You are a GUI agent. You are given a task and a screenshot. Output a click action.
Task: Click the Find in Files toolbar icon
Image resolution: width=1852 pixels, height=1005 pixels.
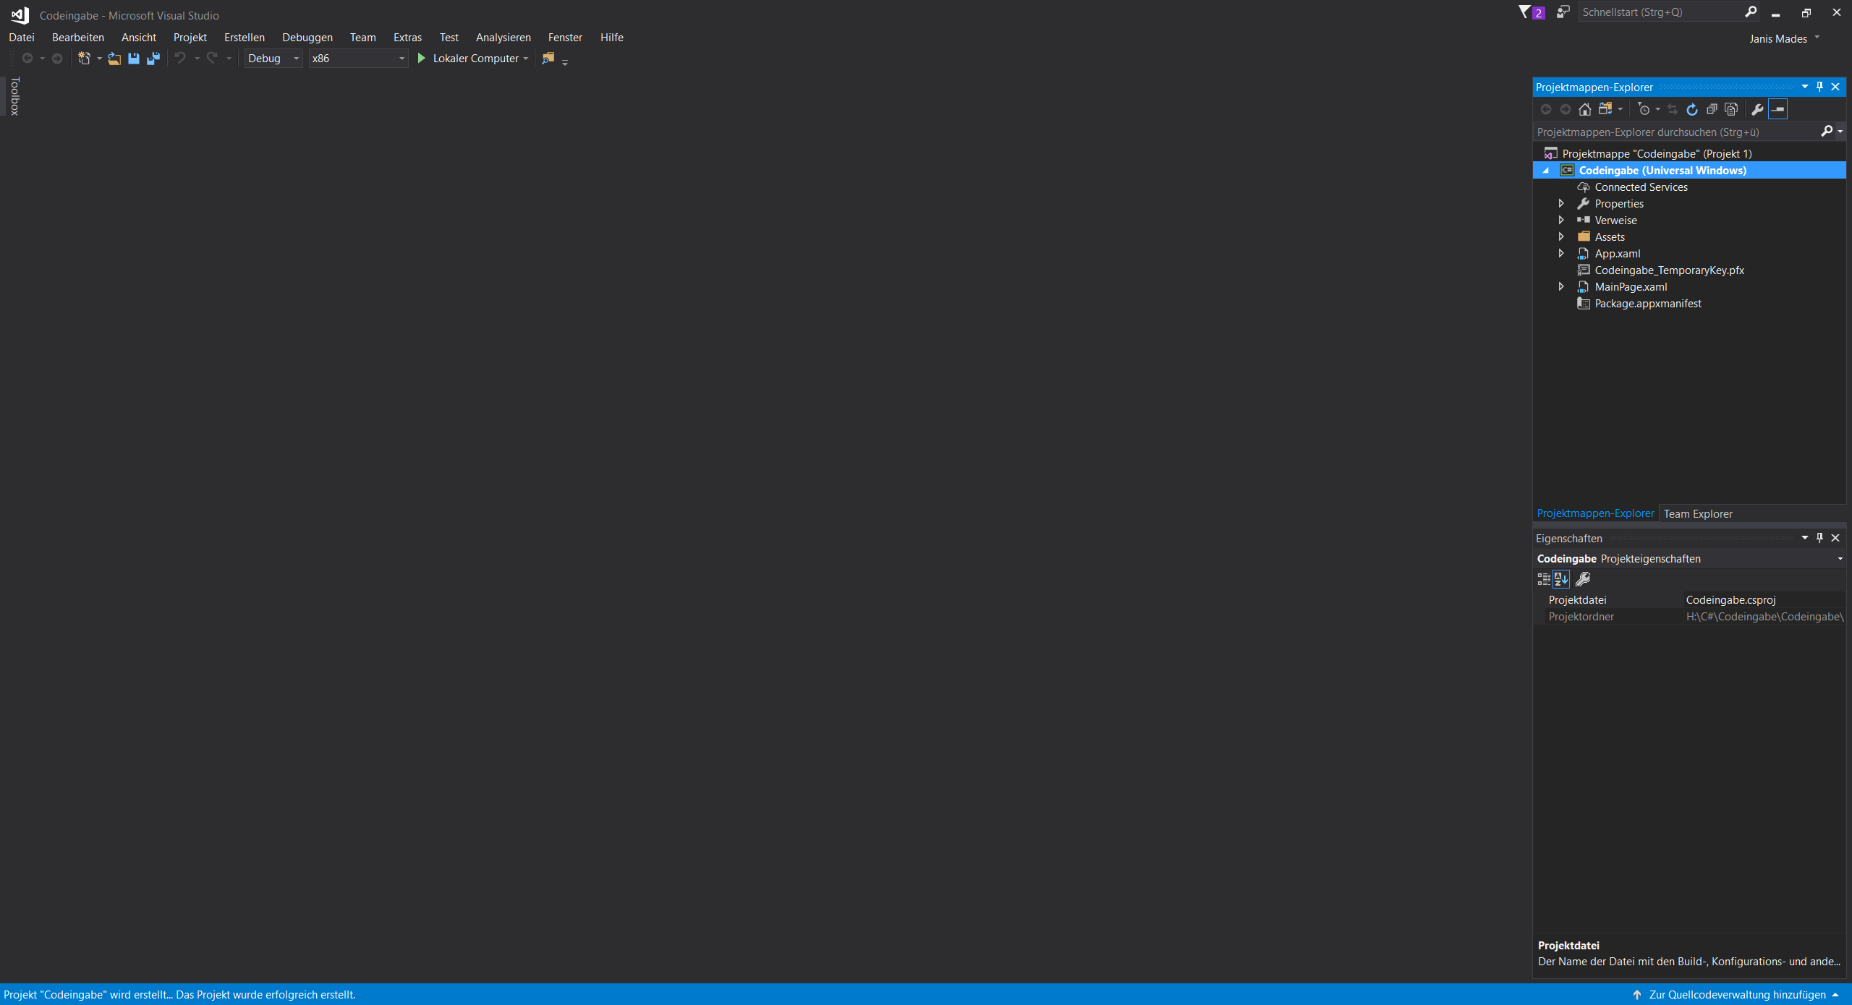pyautogui.click(x=548, y=59)
